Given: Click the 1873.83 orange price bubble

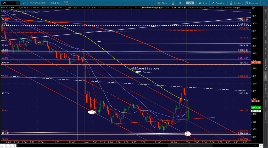Looking at the screenshot, I should [256, 62].
